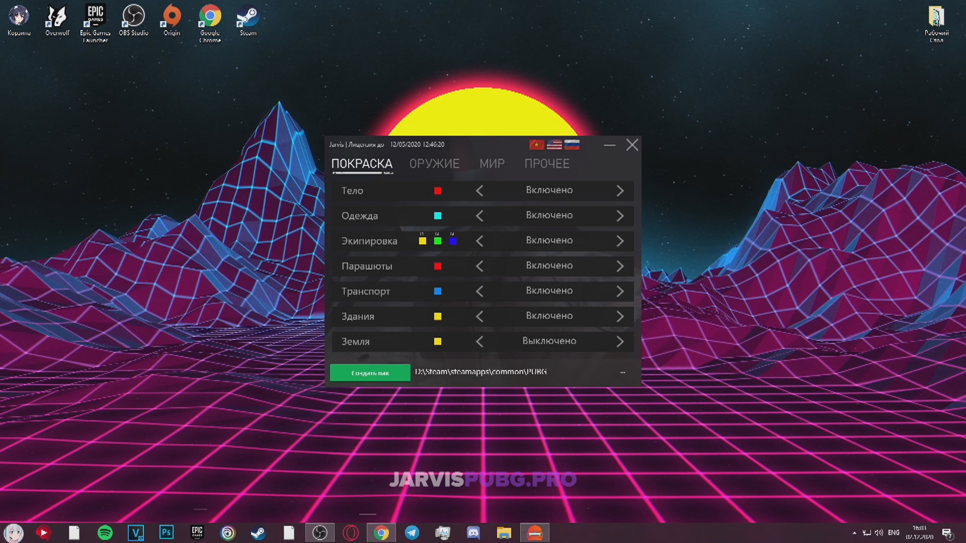
Task: Select the Vietnamese flag language icon
Action: (x=536, y=145)
